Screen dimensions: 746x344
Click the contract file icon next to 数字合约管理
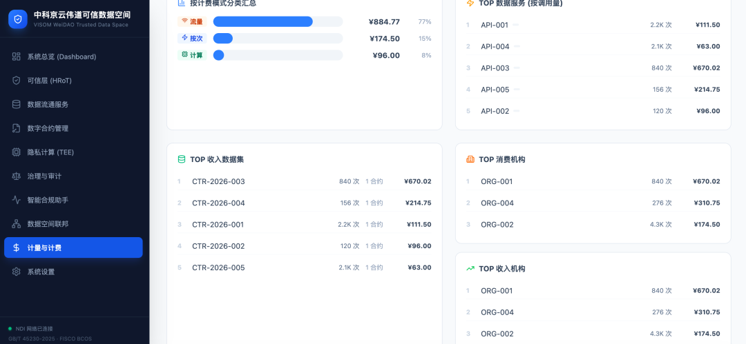tap(16, 128)
